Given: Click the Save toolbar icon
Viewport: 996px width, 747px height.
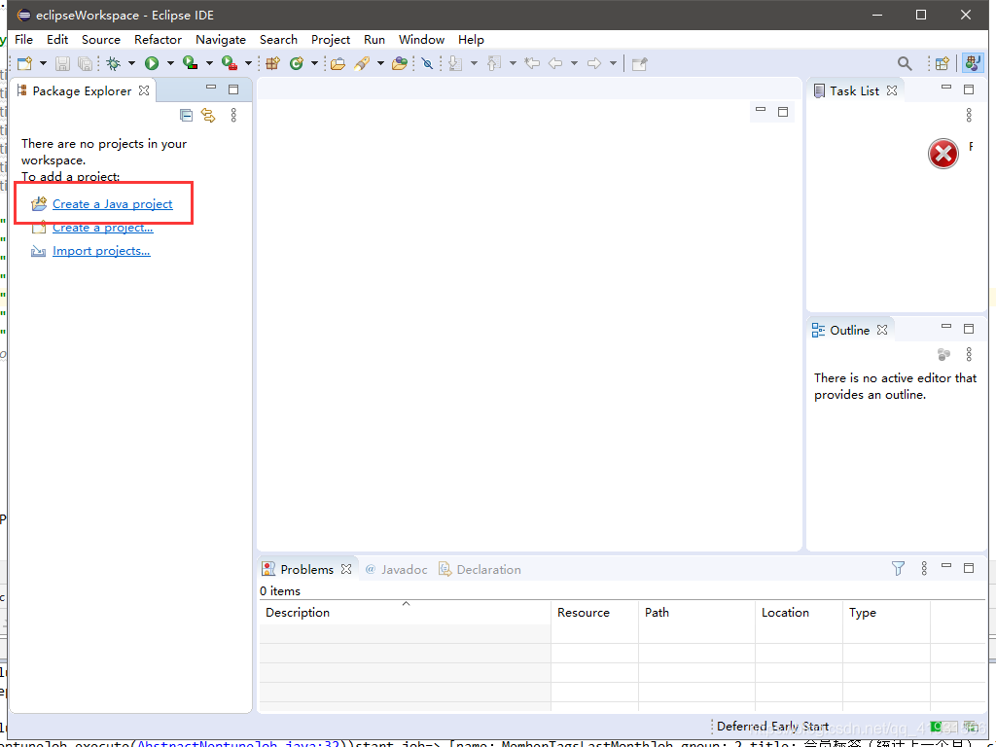Looking at the screenshot, I should 62,63.
